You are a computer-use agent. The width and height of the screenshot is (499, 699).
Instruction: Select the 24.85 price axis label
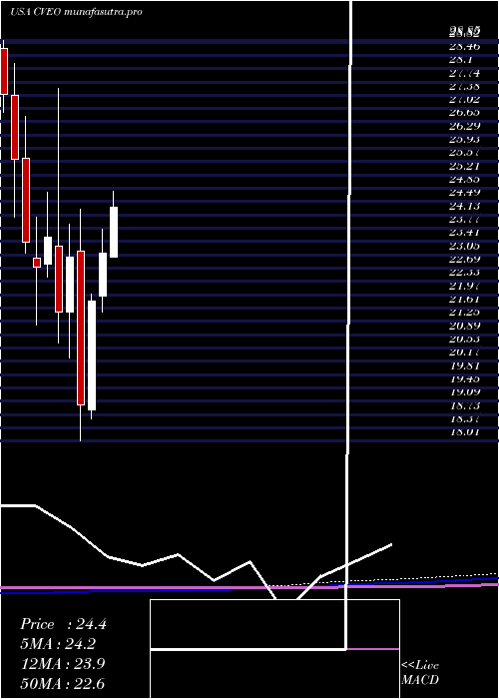click(464, 179)
